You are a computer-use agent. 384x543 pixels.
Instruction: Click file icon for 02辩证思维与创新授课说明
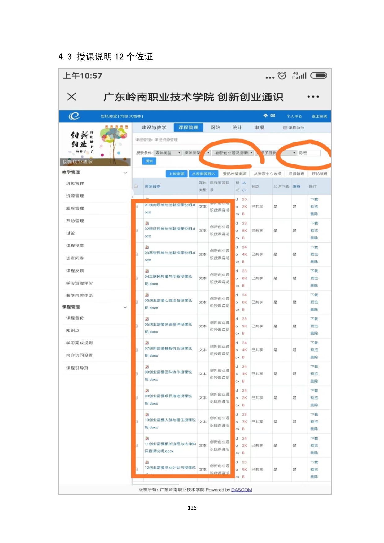(147, 223)
